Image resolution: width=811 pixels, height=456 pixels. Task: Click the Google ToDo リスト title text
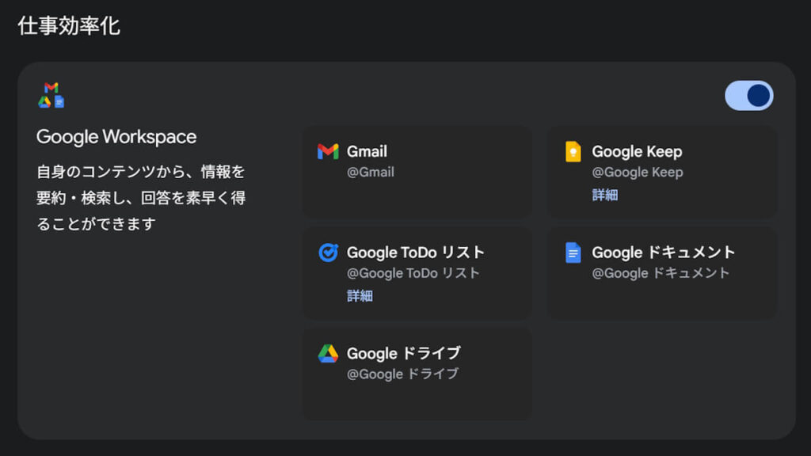pos(415,253)
